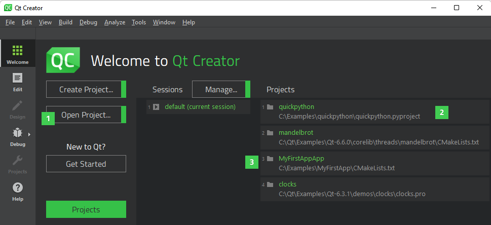
Task: Open Debug mode bug icon
Action: (x=18, y=133)
